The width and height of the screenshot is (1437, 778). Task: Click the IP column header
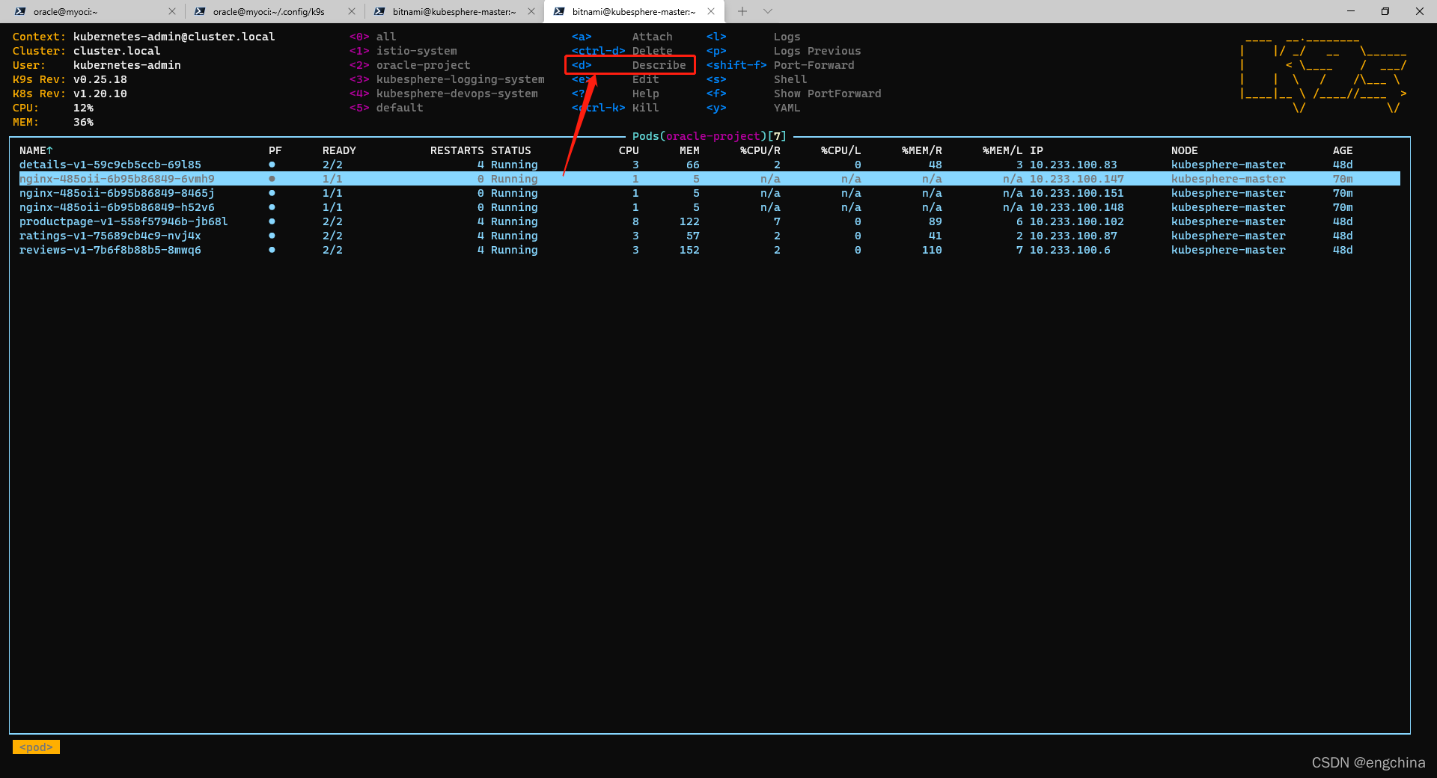[1037, 150]
